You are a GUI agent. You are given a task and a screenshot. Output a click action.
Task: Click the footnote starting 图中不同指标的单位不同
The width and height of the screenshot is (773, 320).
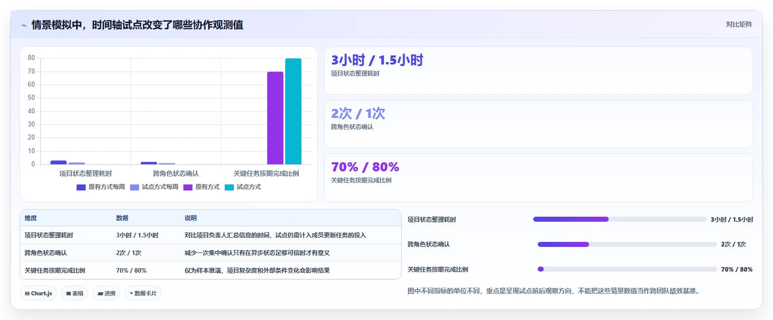tap(553, 291)
